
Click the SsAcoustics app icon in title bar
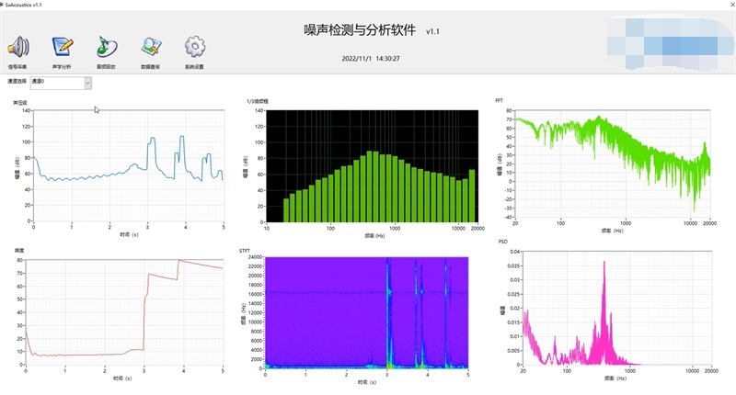click(x=4, y=5)
